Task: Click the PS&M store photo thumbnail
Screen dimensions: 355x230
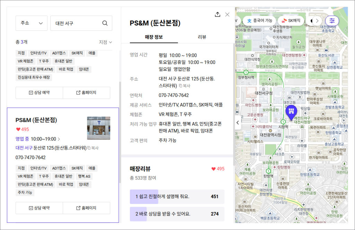Action: tap(98, 128)
